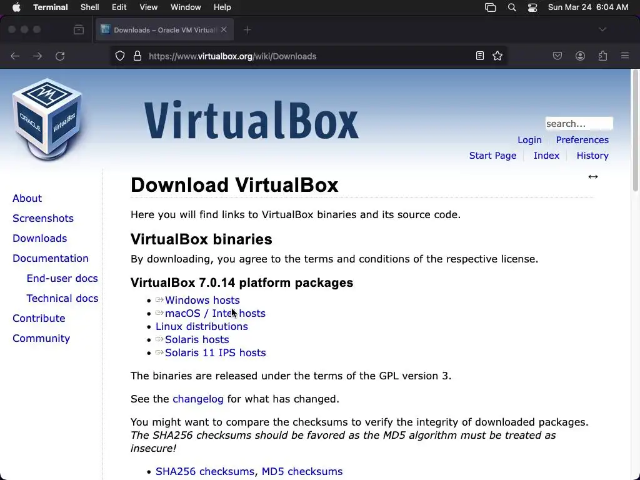
Task: Open the Save to Pocket icon
Action: click(x=557, y=56)
